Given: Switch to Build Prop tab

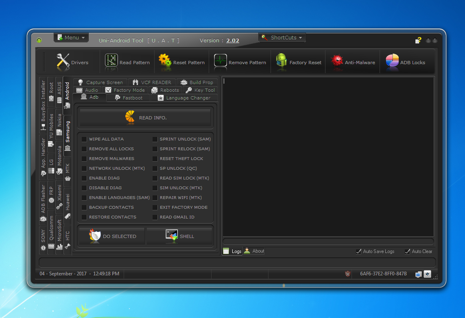Looking at the screenshot, I should point(197,82).
